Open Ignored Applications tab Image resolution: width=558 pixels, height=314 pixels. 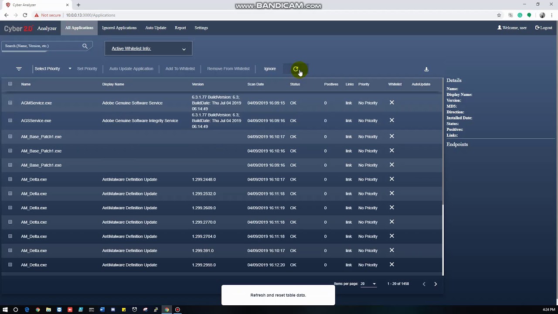tap(119, 28)
